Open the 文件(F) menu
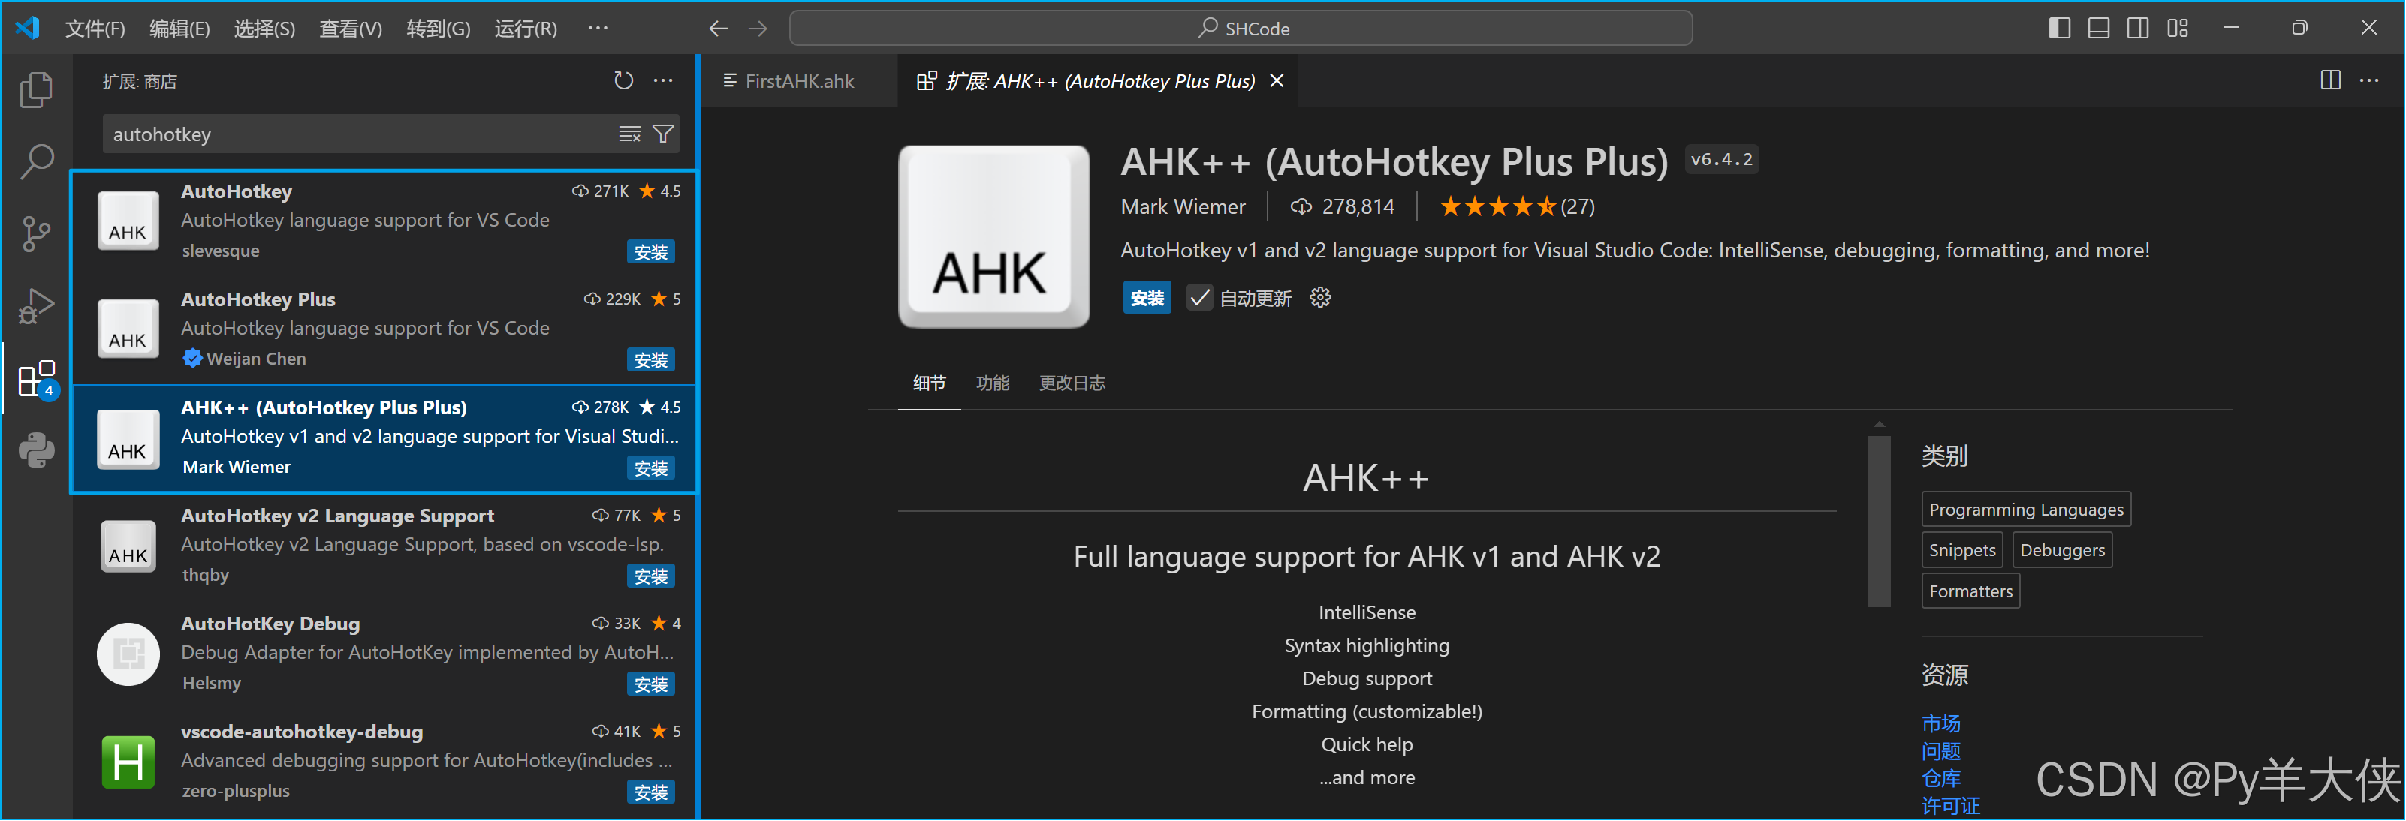 (95, 29)
